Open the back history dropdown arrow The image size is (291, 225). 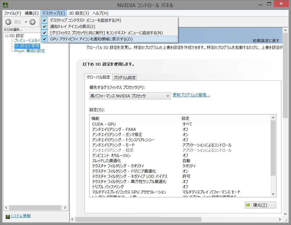coord(26,22)
